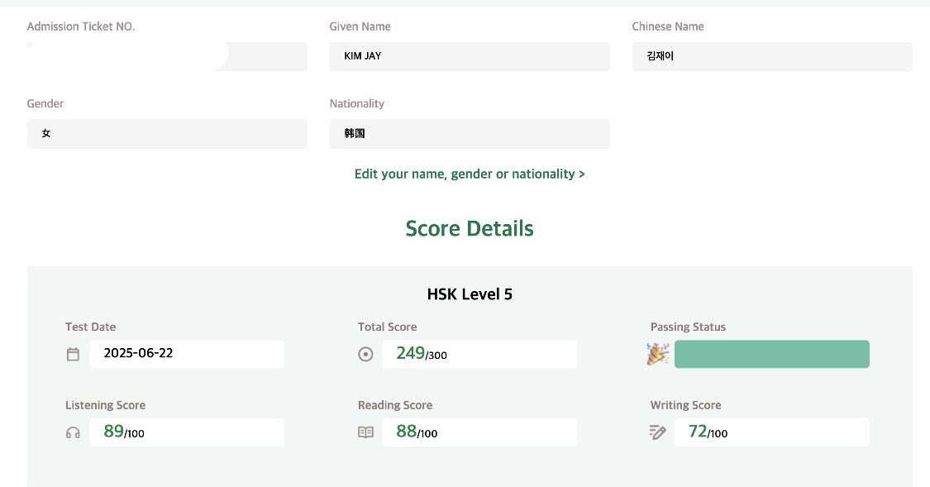Click the Admission Ticket NO. label

(81, 26)
